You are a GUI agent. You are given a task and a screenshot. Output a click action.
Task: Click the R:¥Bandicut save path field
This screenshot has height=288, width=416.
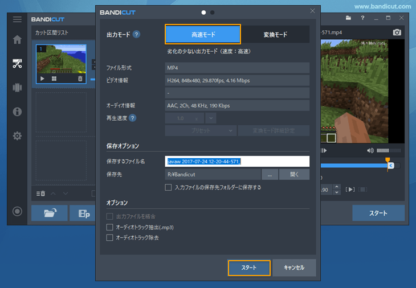click(x=213, y=175)
